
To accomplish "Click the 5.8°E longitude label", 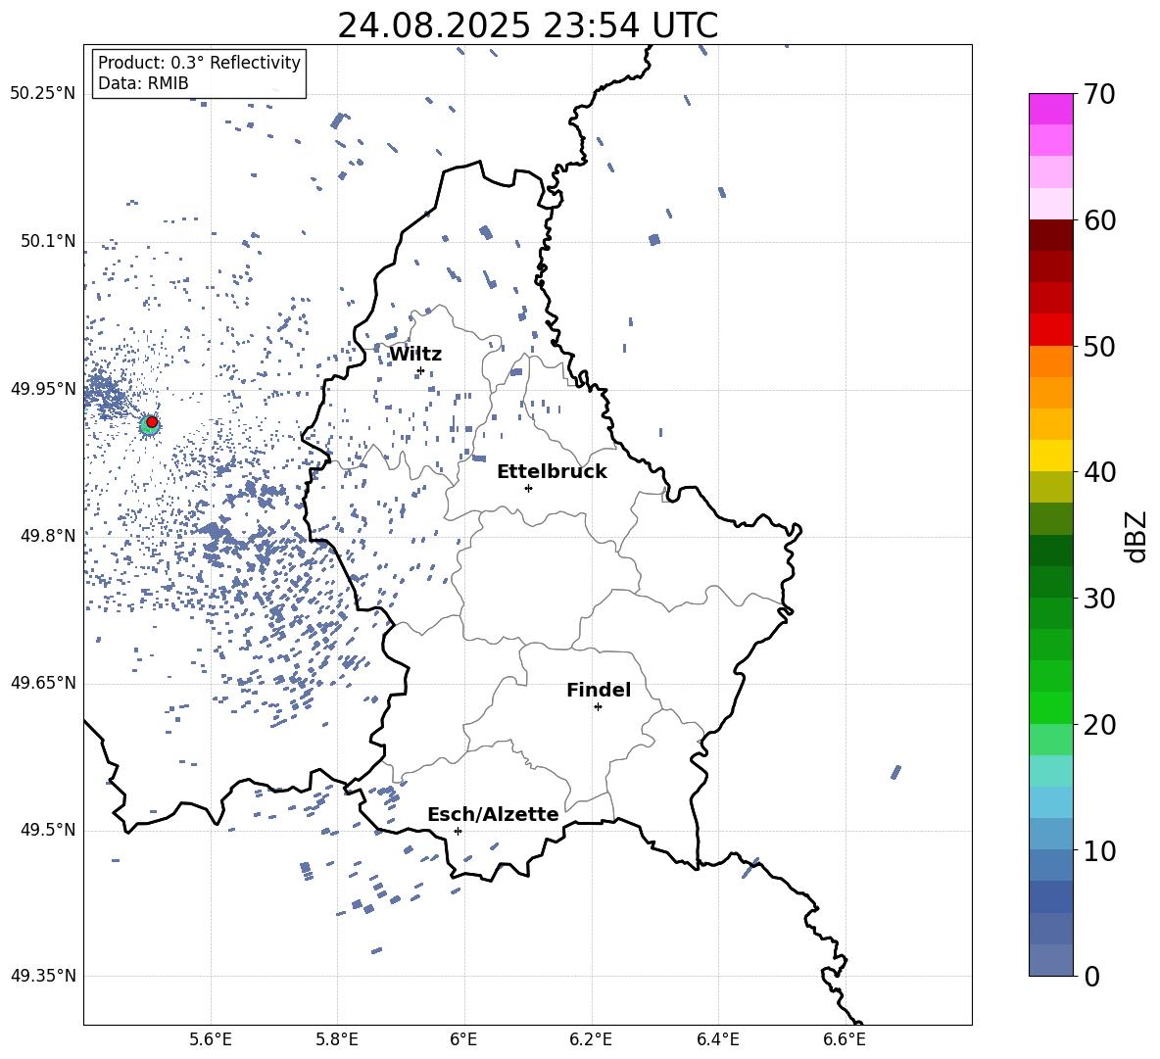I will (x=337, y=1039).
